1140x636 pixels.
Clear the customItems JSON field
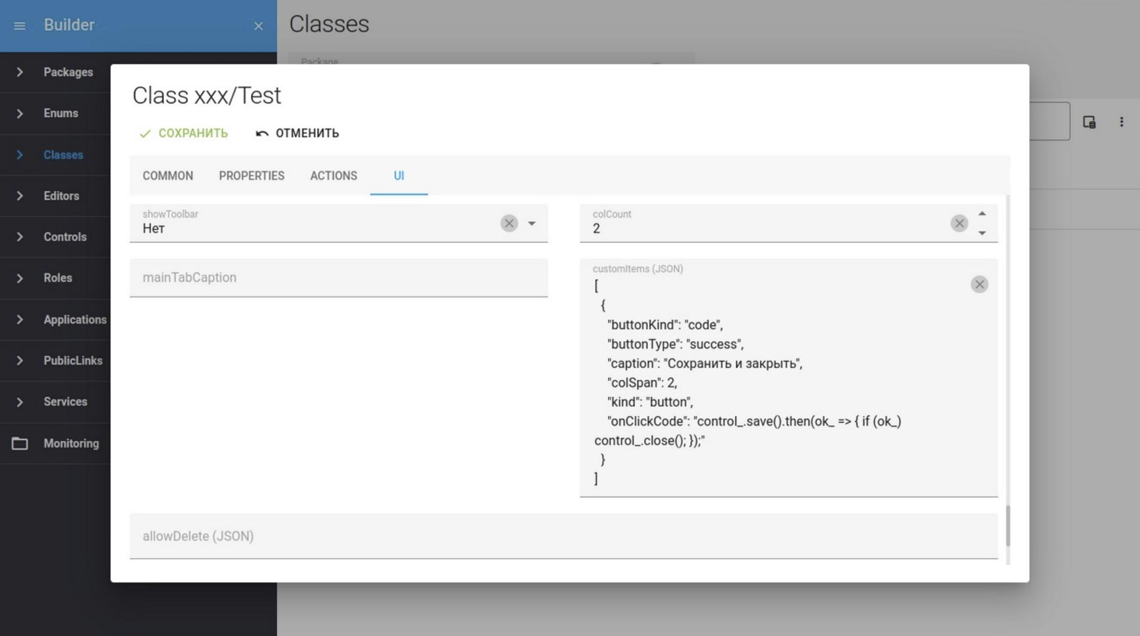pos(979,284)
